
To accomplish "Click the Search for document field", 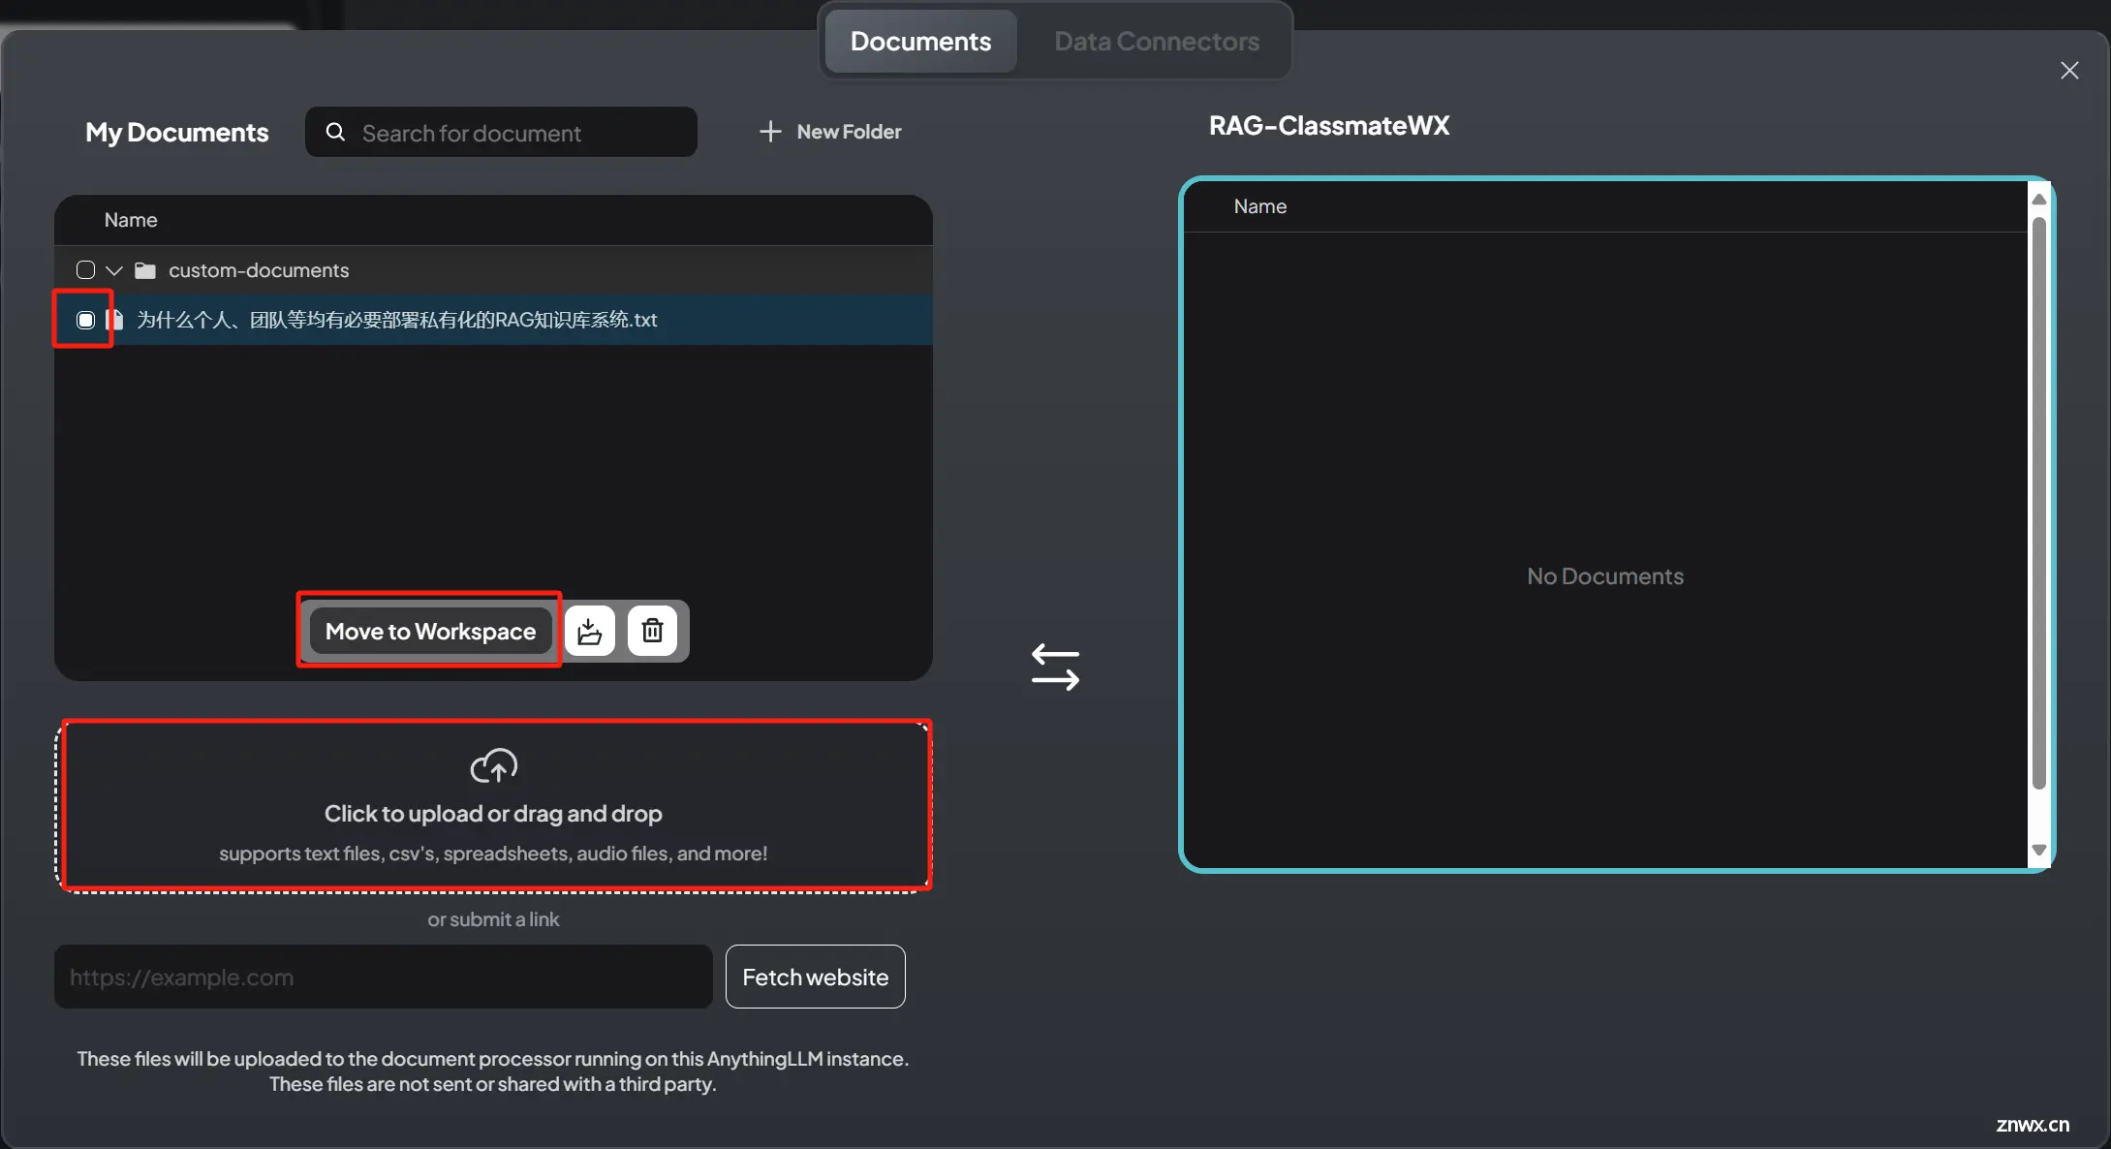I will (502, 132).
